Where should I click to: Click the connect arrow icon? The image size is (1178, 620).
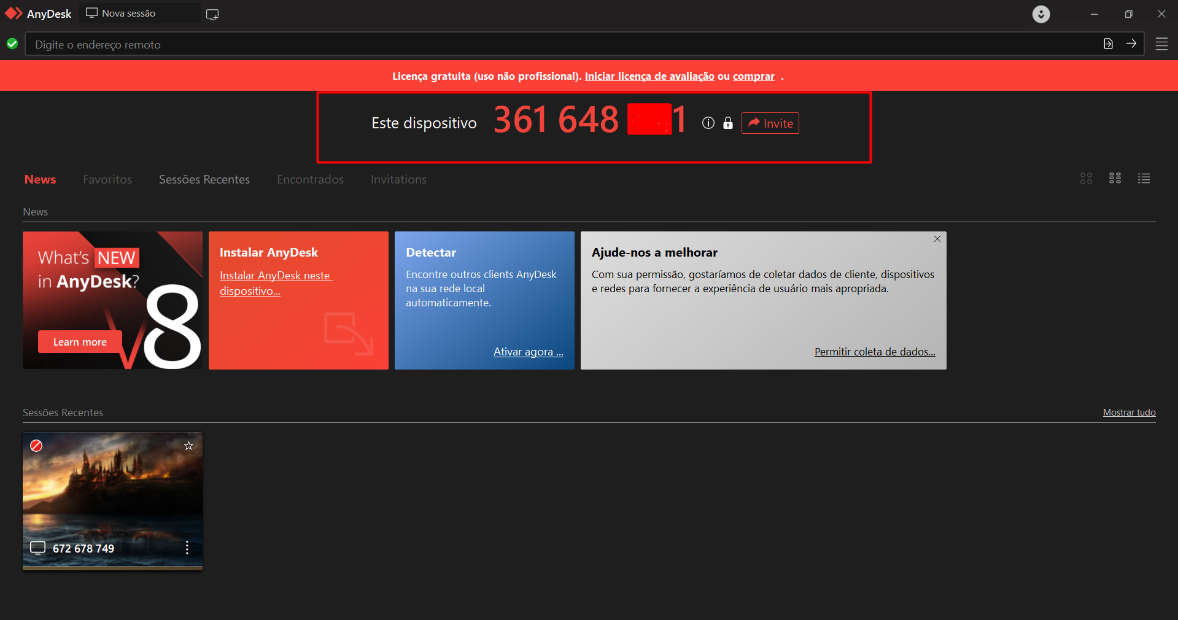[1131, 44]
